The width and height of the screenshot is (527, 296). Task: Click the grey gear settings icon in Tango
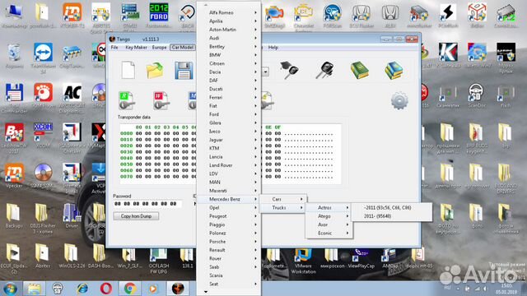[x=399, y=100]
